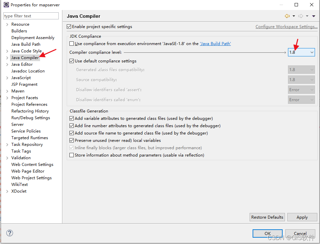Click the help question mark icon
This screenshot has height=244, width=320.
(10, 233)
